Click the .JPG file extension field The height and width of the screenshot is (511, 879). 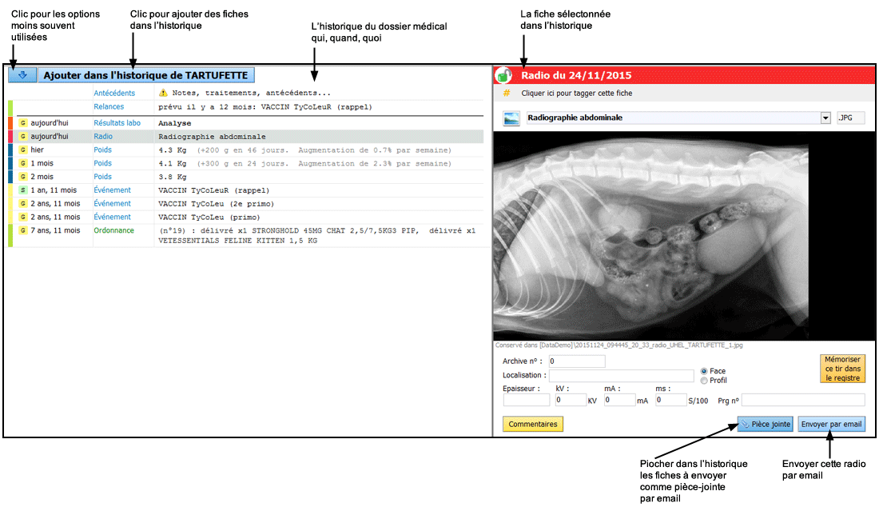tap(850, 118)
